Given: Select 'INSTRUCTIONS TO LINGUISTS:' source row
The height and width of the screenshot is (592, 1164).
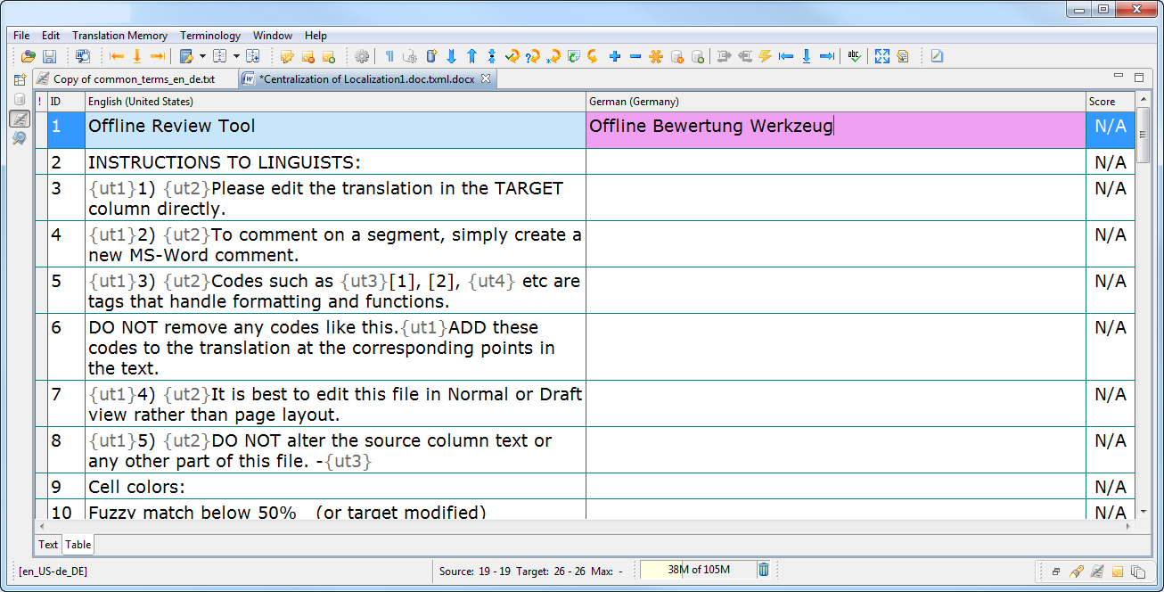Looking at the screenshot, I should [335, 161].
